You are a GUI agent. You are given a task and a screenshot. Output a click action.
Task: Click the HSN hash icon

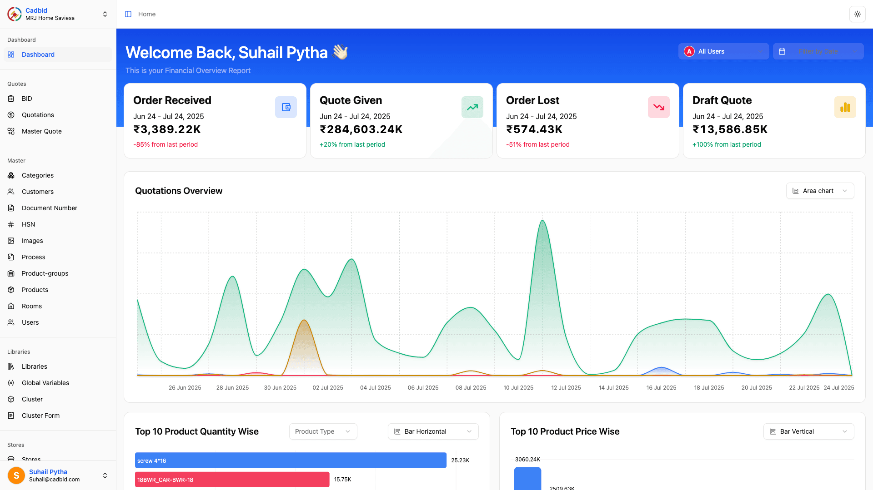pos(11,224)
